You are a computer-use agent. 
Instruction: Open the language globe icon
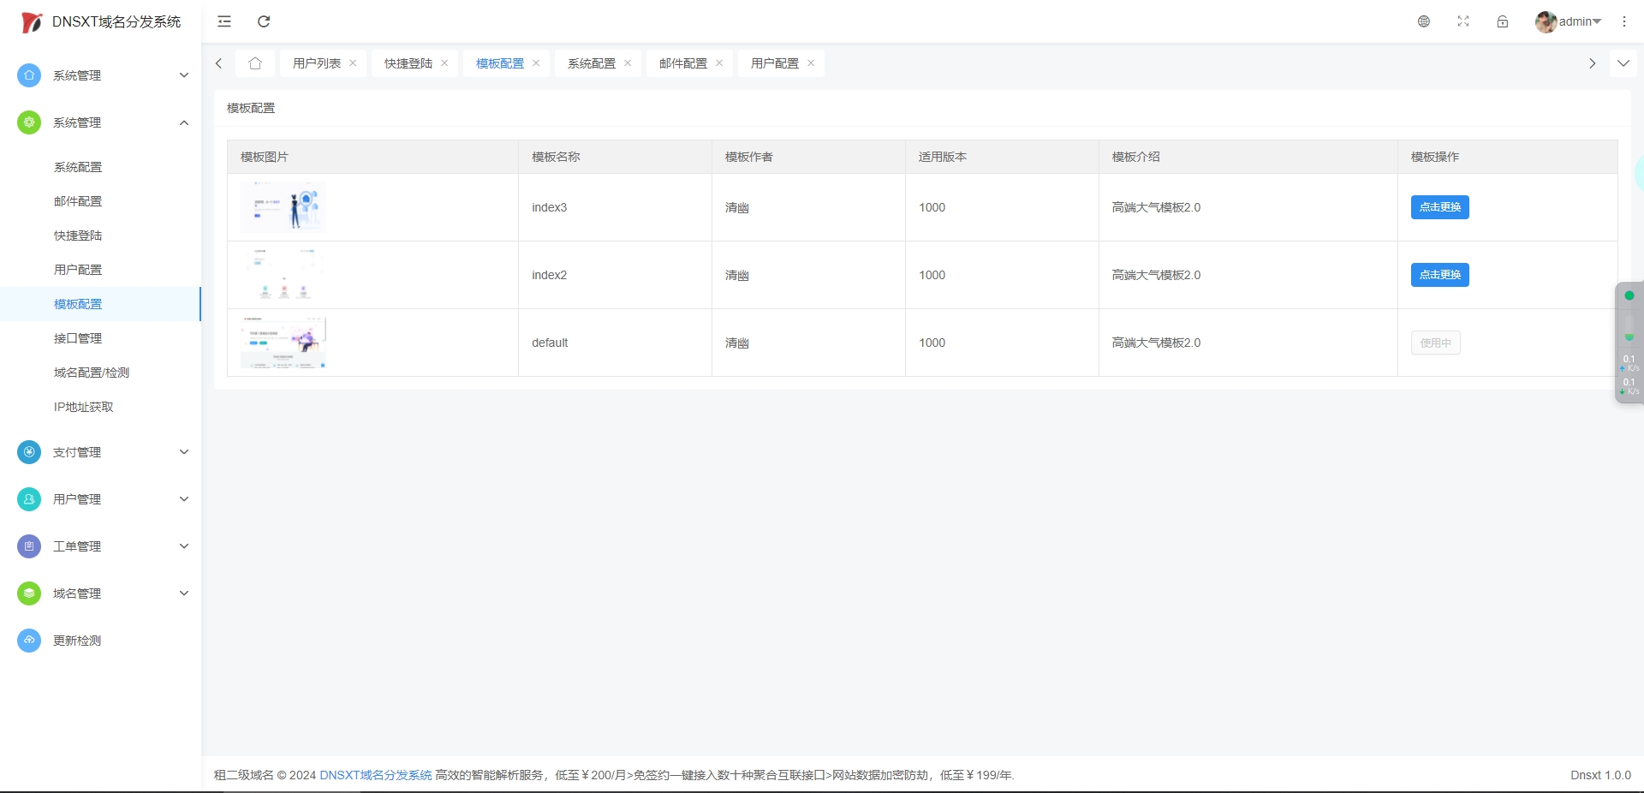pyautogui.click(x=1424, y=21)
